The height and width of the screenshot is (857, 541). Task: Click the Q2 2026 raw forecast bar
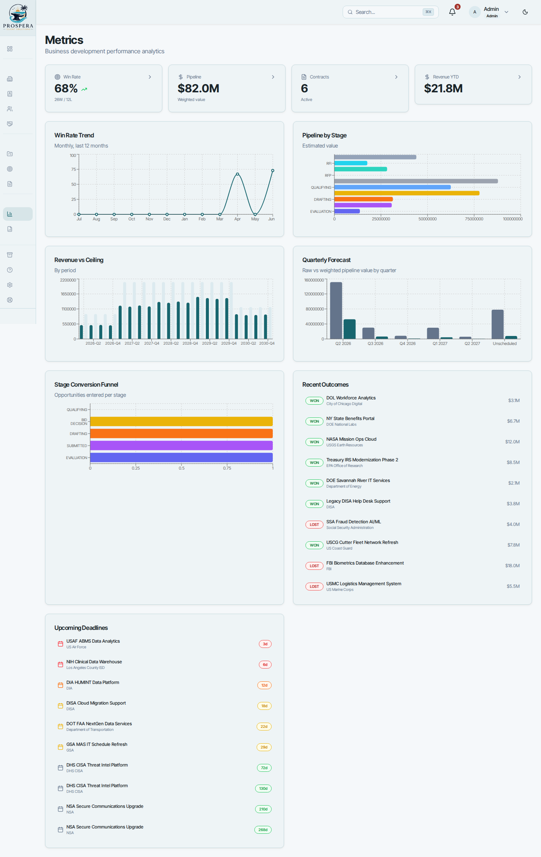(336, 310)
